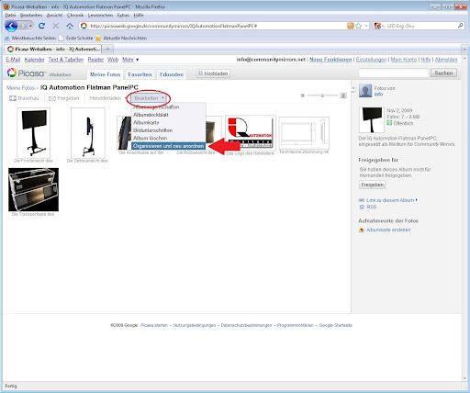Open the Chronik menu
This screenshot has height=393, width=470.
75,15
